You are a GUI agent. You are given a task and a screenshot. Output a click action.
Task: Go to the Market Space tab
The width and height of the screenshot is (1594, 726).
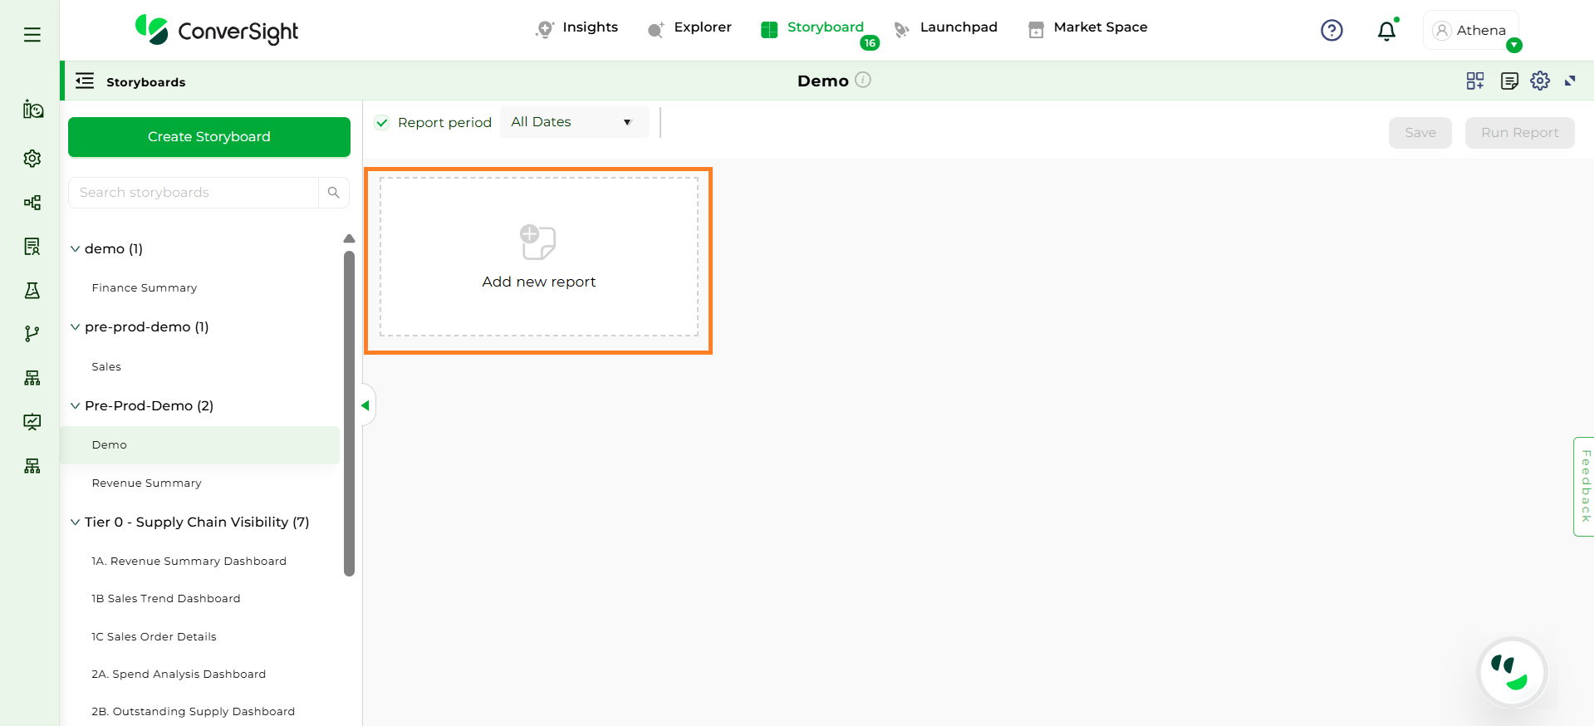point(1087,27)
